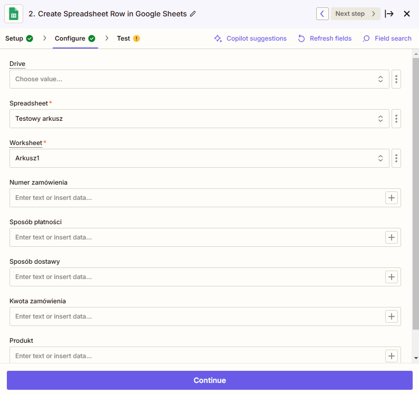Screen dimensions: 419x394
Task: Click plus icon in Kwota zamówienia field
Action: click(x=392, y=316)
